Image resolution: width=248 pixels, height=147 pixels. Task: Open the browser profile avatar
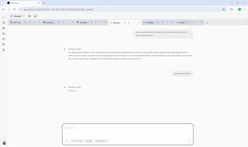pyautogui.click(x=239, y=10)
